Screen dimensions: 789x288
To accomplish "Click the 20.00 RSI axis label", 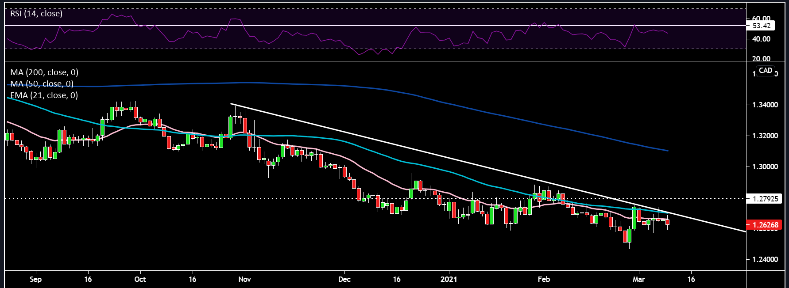I will pos(761,59).
